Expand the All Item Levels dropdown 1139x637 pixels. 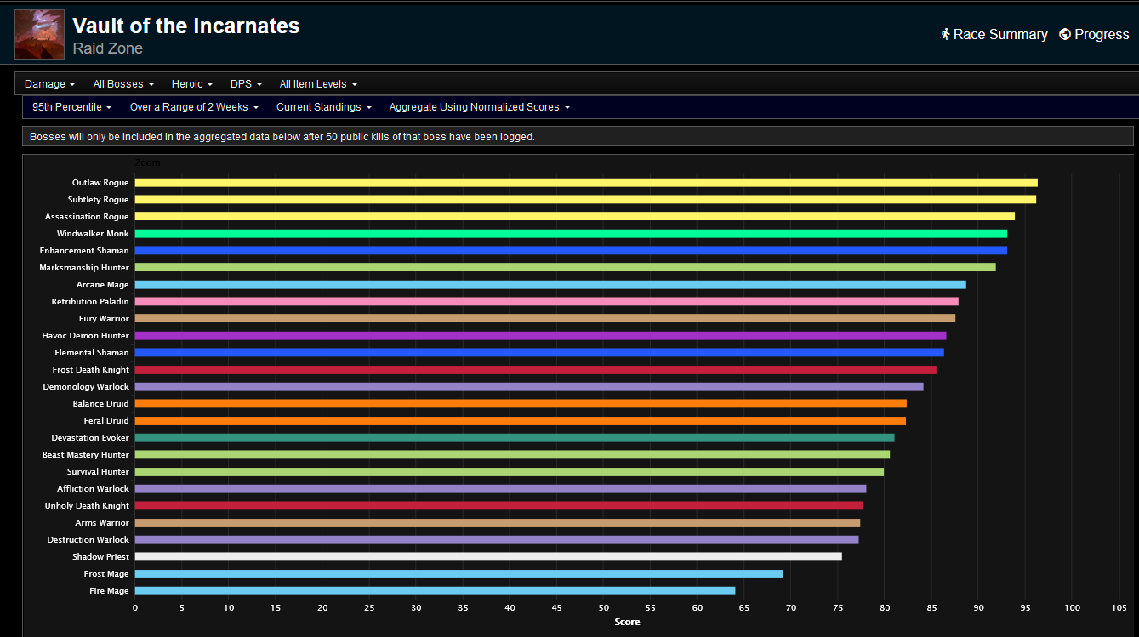coord(318,84)
